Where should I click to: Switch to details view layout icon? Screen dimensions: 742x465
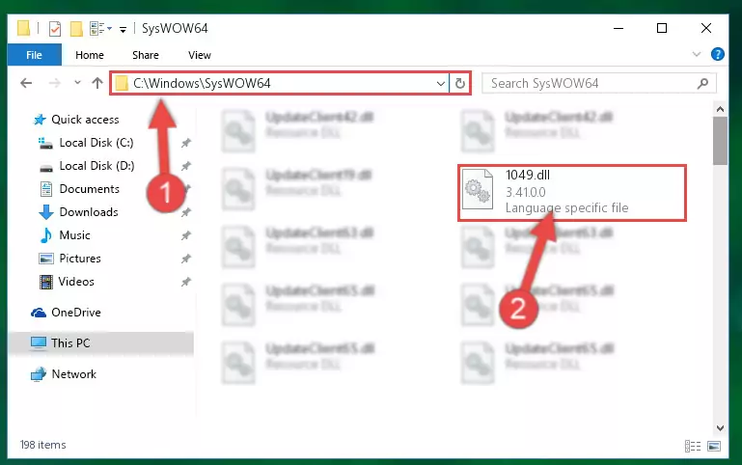coord(693,446)
